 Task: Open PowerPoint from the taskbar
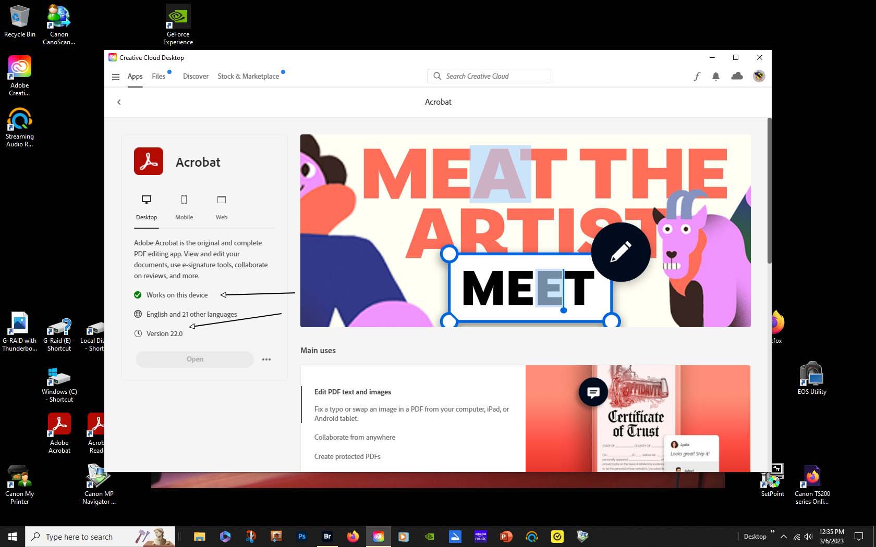(506, 536)
